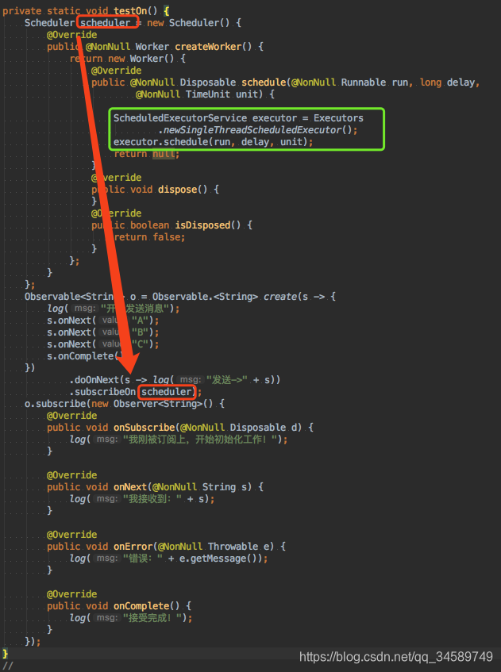The height and width of the screenshot is (672, 501).
Task: Select the Runnable parameter type
Action: pyautogui.click(x=364, y=83)
